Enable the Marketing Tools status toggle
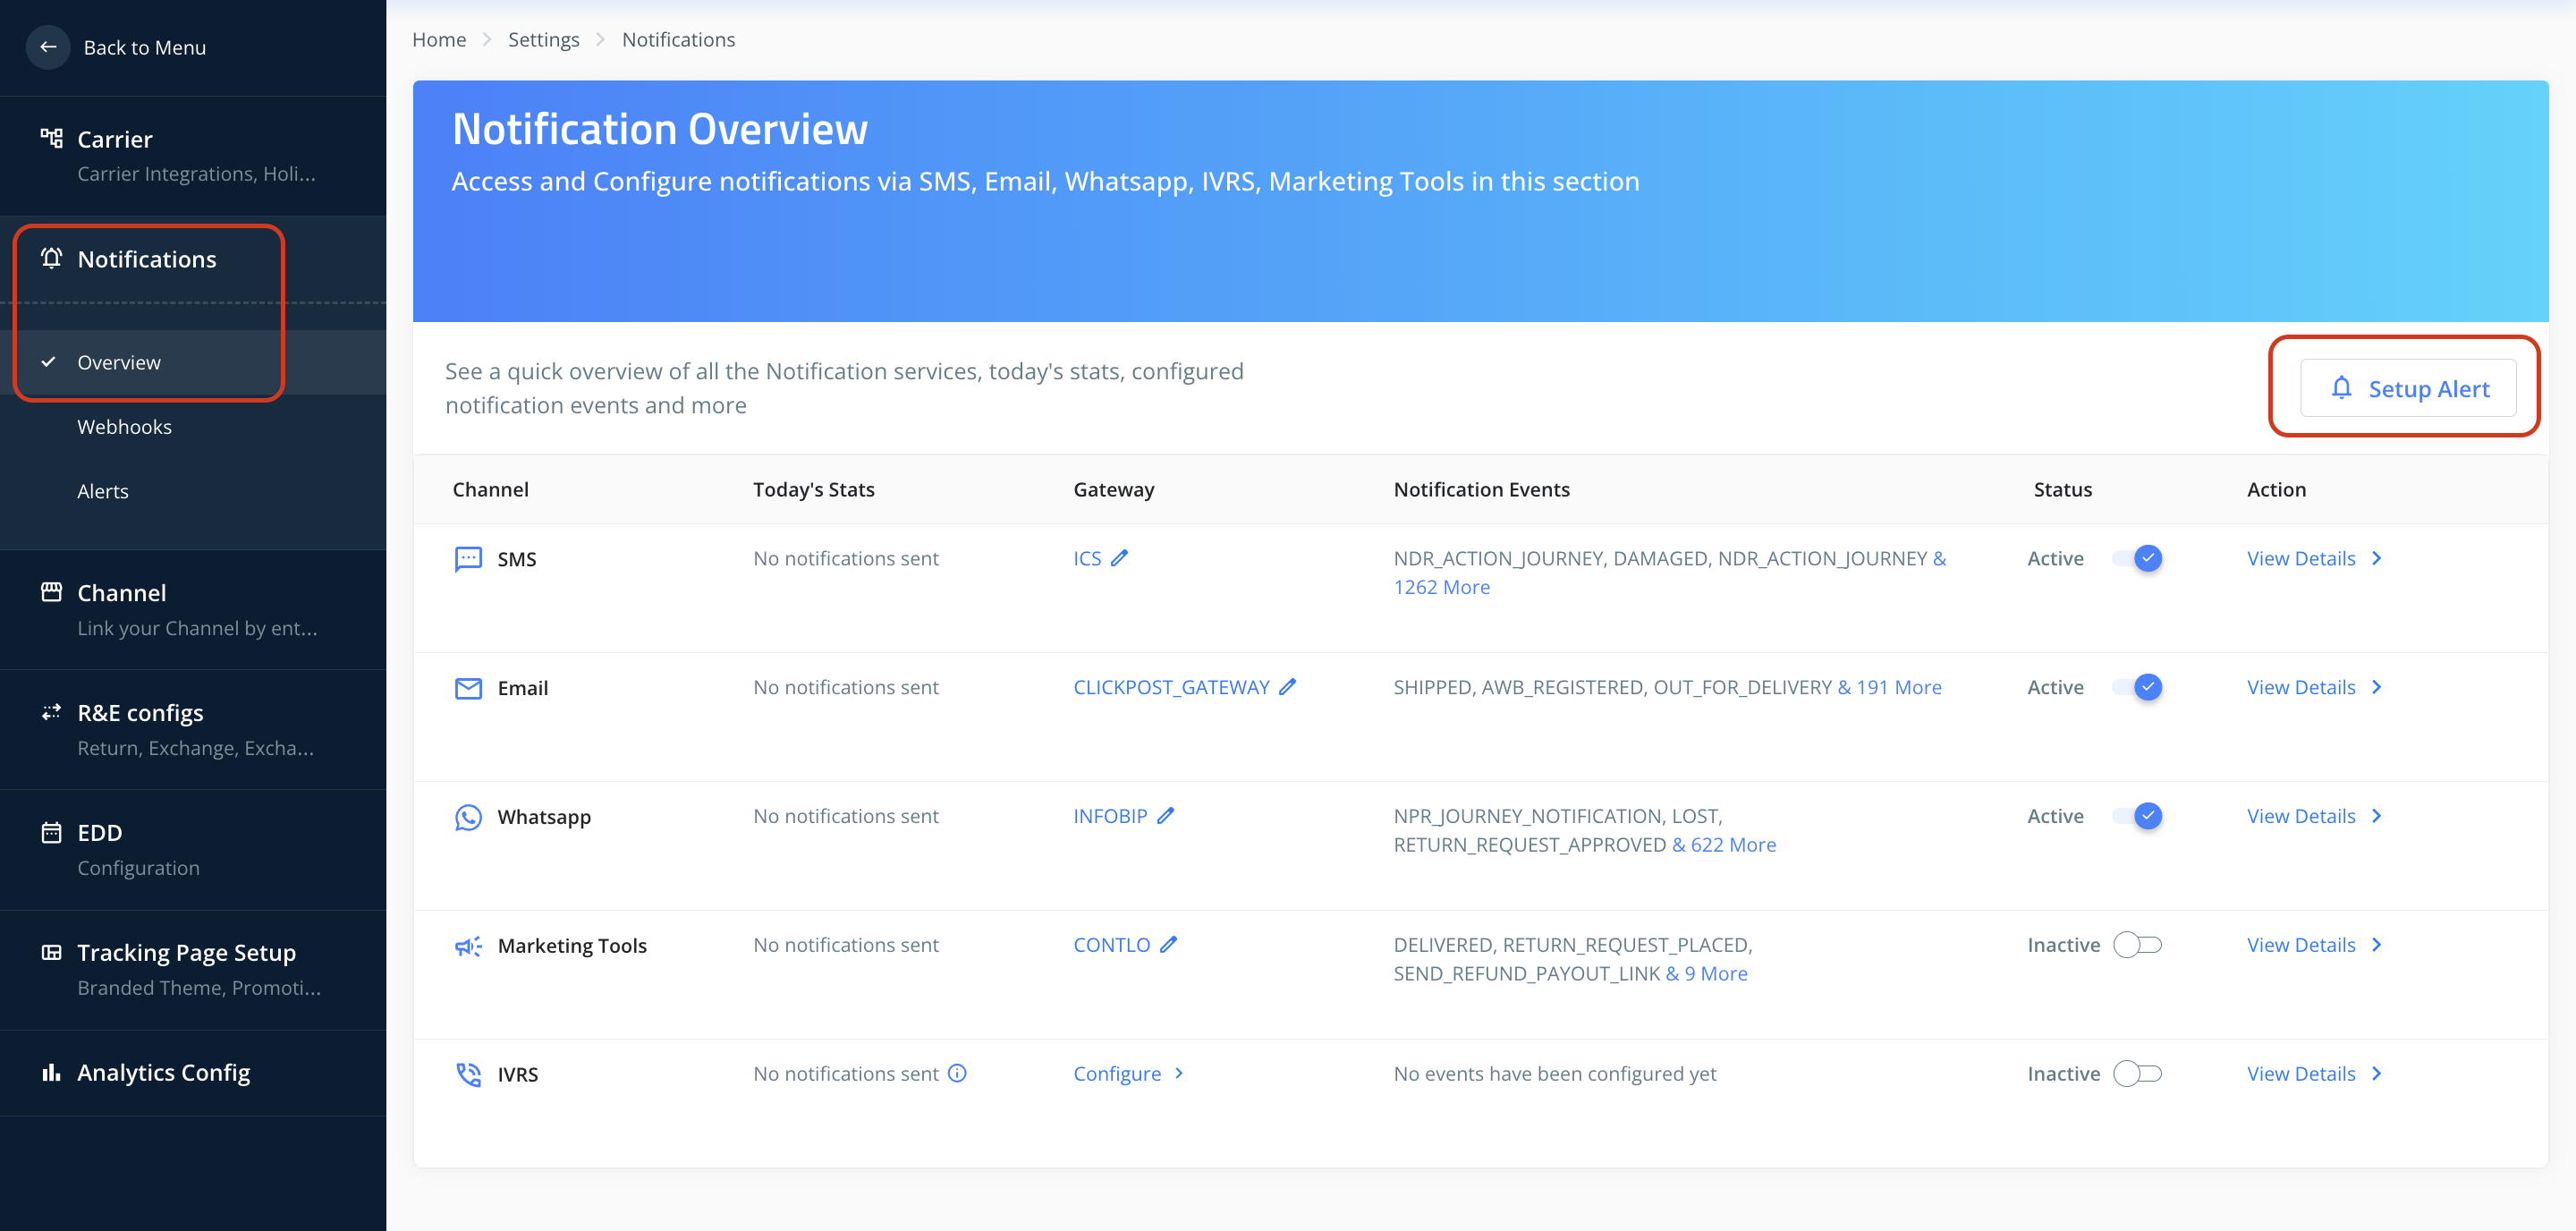The height and width of the screenshot is (1231, 2576). point(2137,944)
